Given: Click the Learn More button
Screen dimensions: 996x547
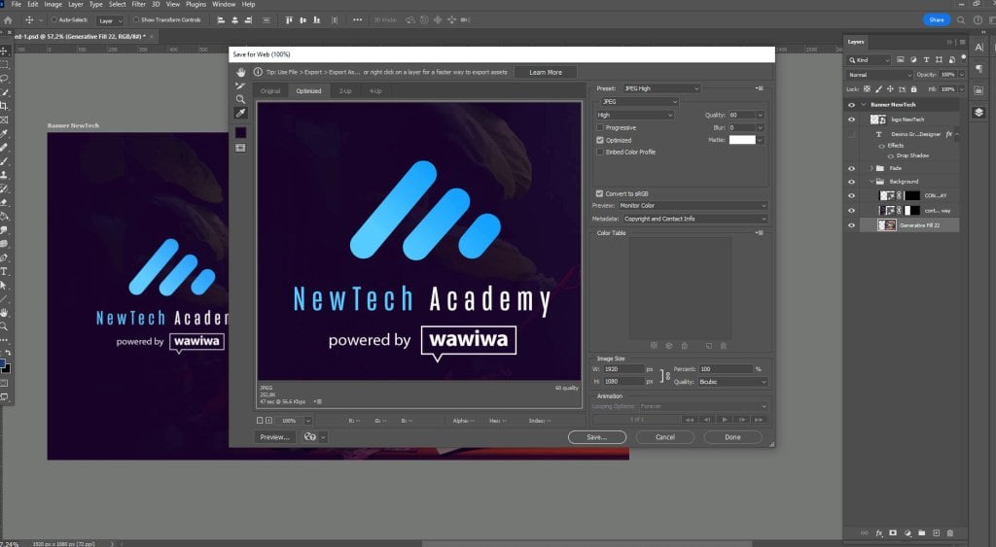Looking at the screenshot, I should point(546,72).
